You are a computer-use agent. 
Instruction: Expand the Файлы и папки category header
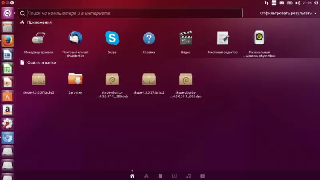(x=38, y=63)
